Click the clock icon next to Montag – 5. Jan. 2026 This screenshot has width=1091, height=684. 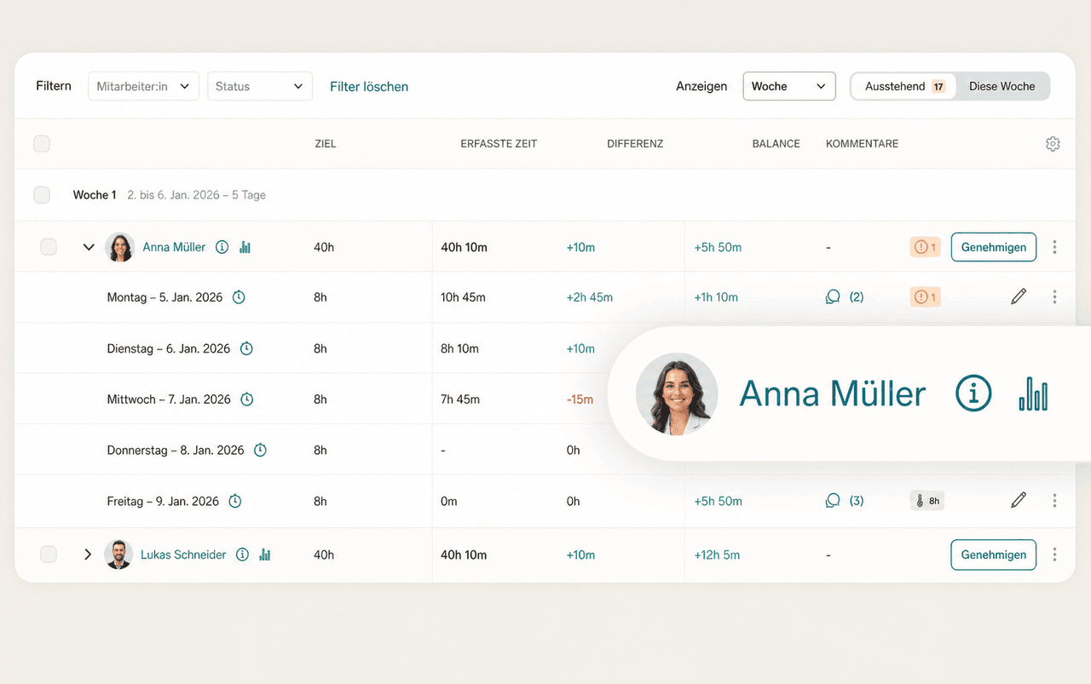pos(239,297)
